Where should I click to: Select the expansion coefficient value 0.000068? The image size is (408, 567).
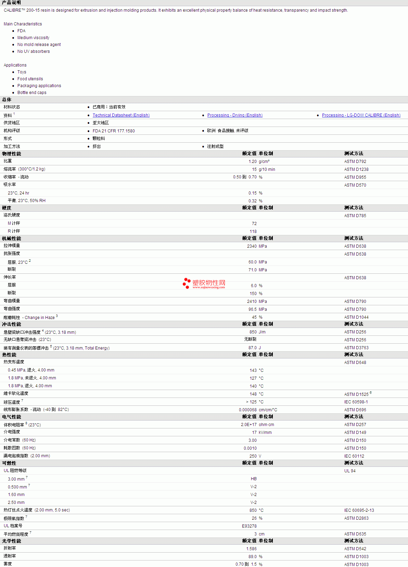tap(248, 410)
